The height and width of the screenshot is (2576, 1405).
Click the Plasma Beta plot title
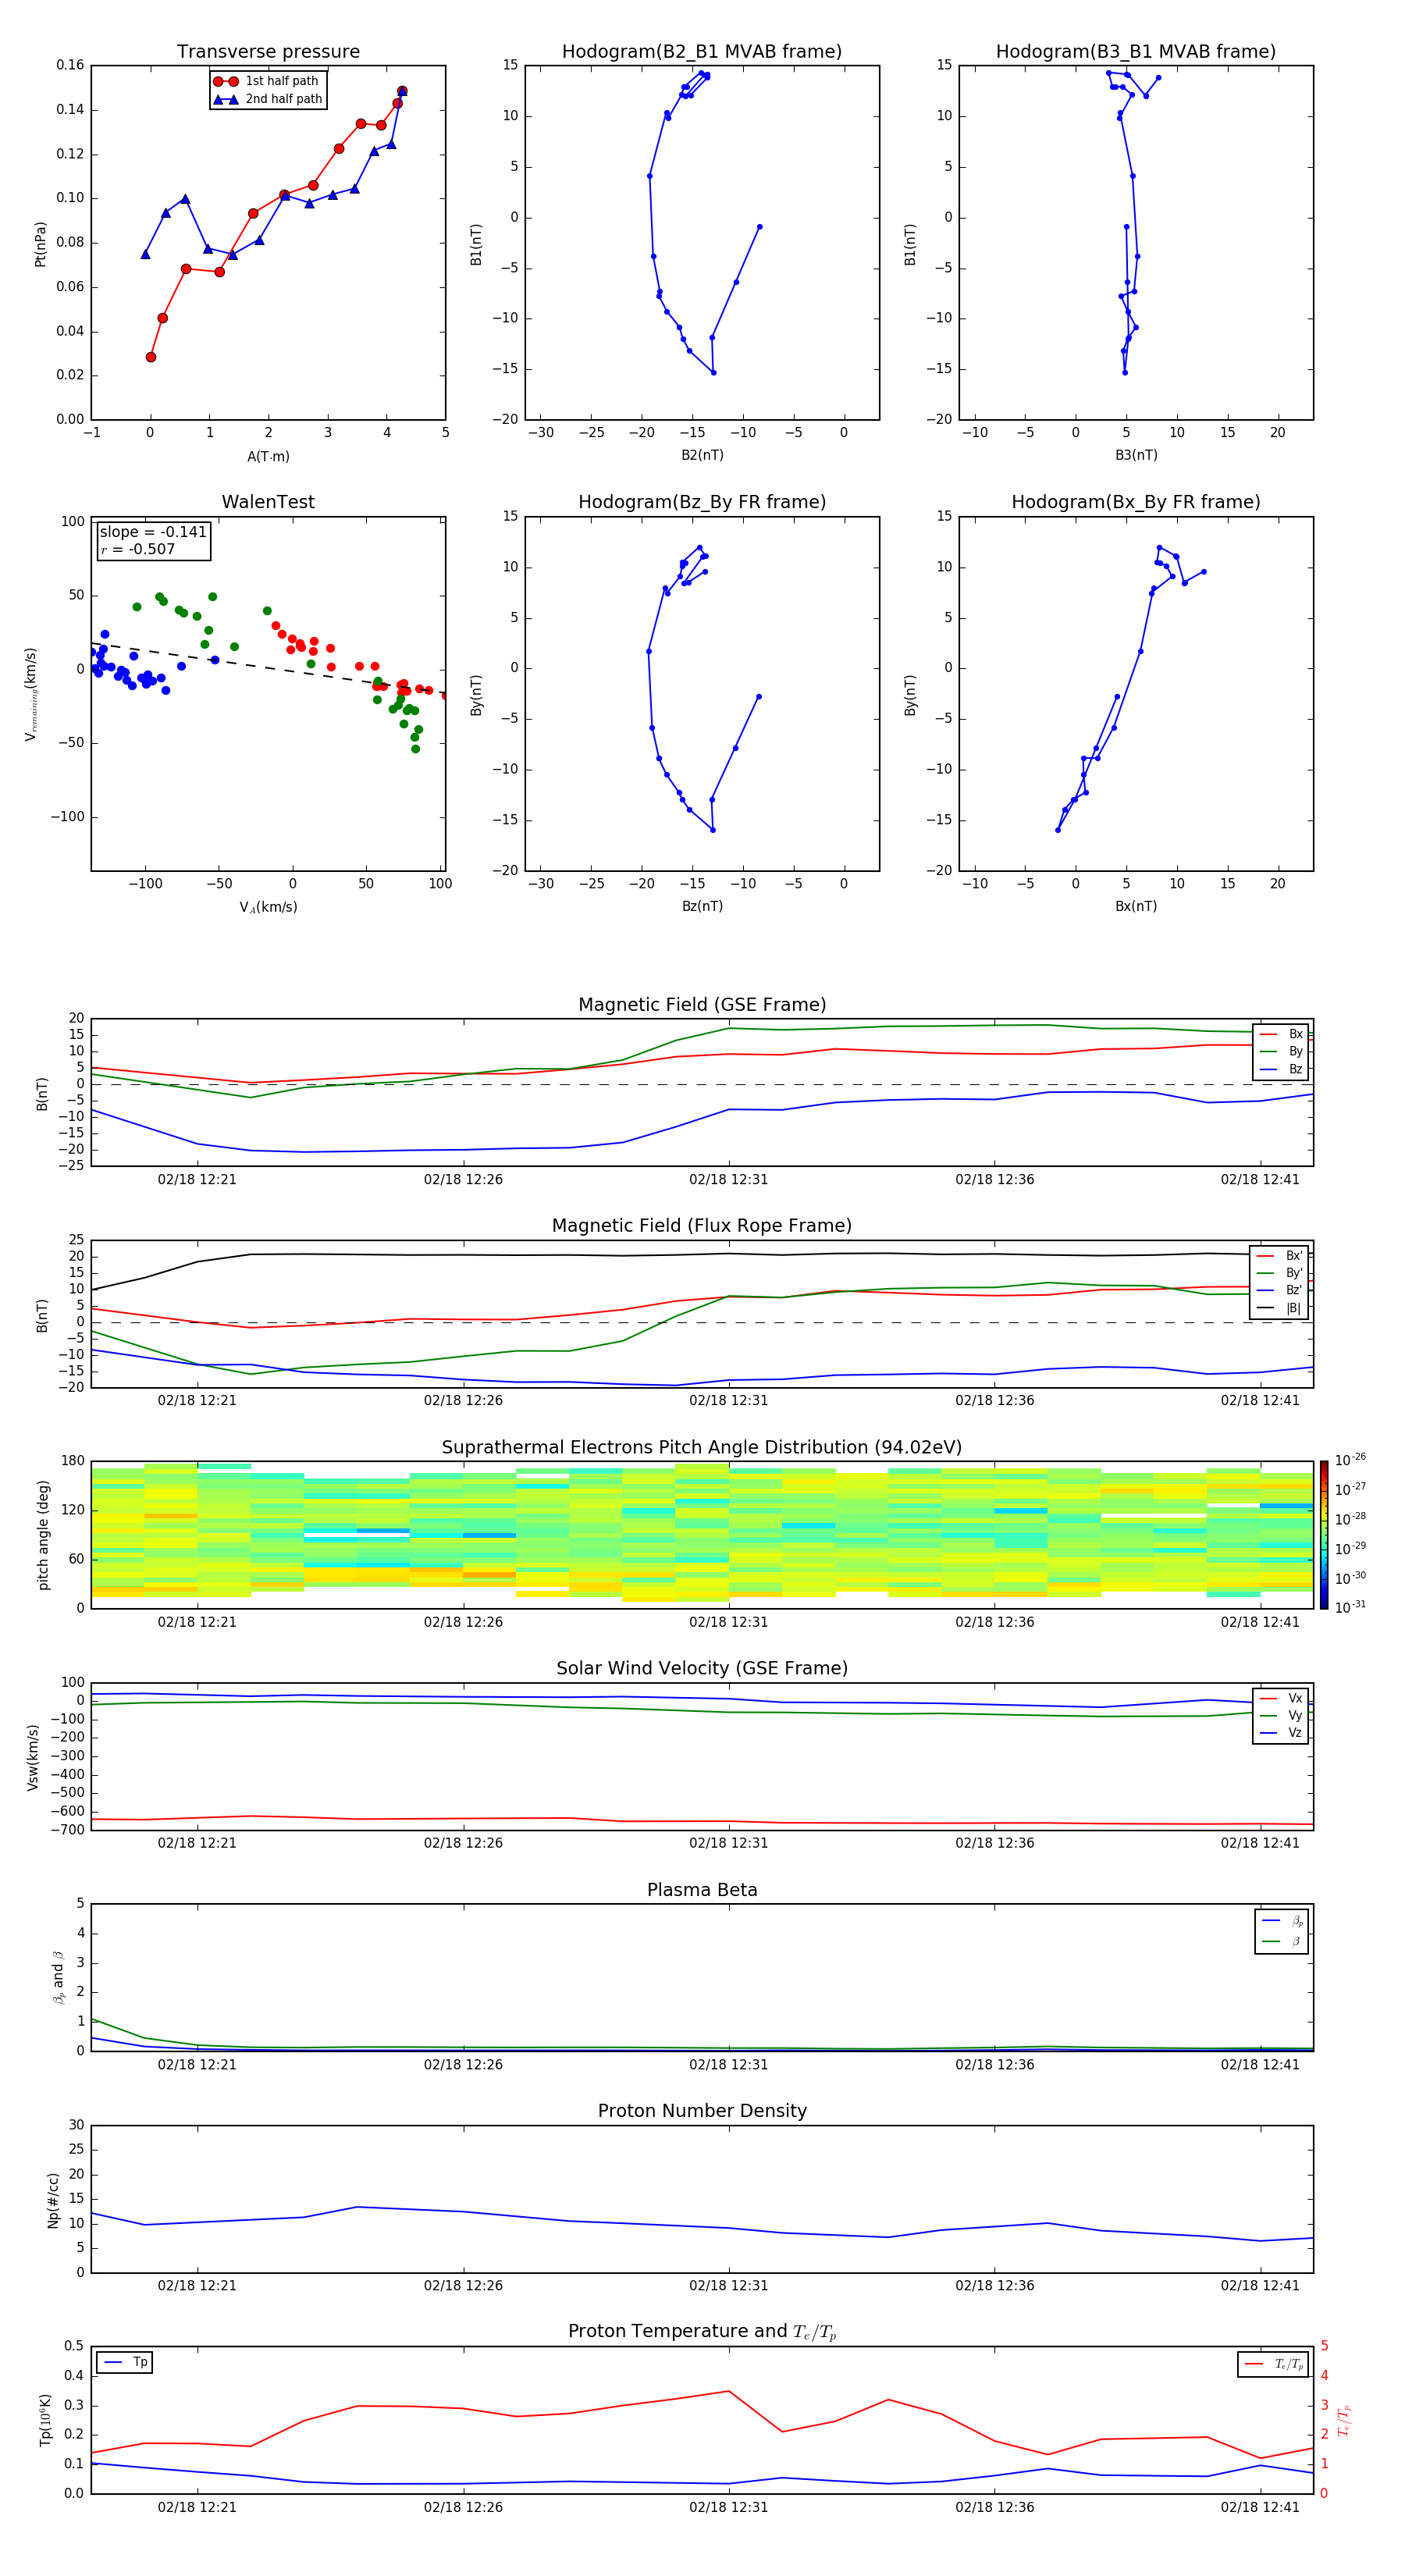[x=702, y=1891]
